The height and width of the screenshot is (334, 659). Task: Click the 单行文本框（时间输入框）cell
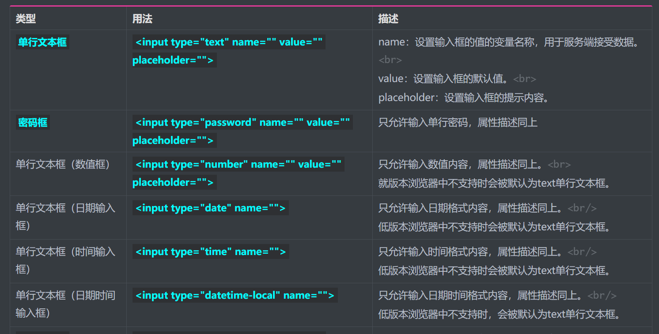tap(66, 260)
